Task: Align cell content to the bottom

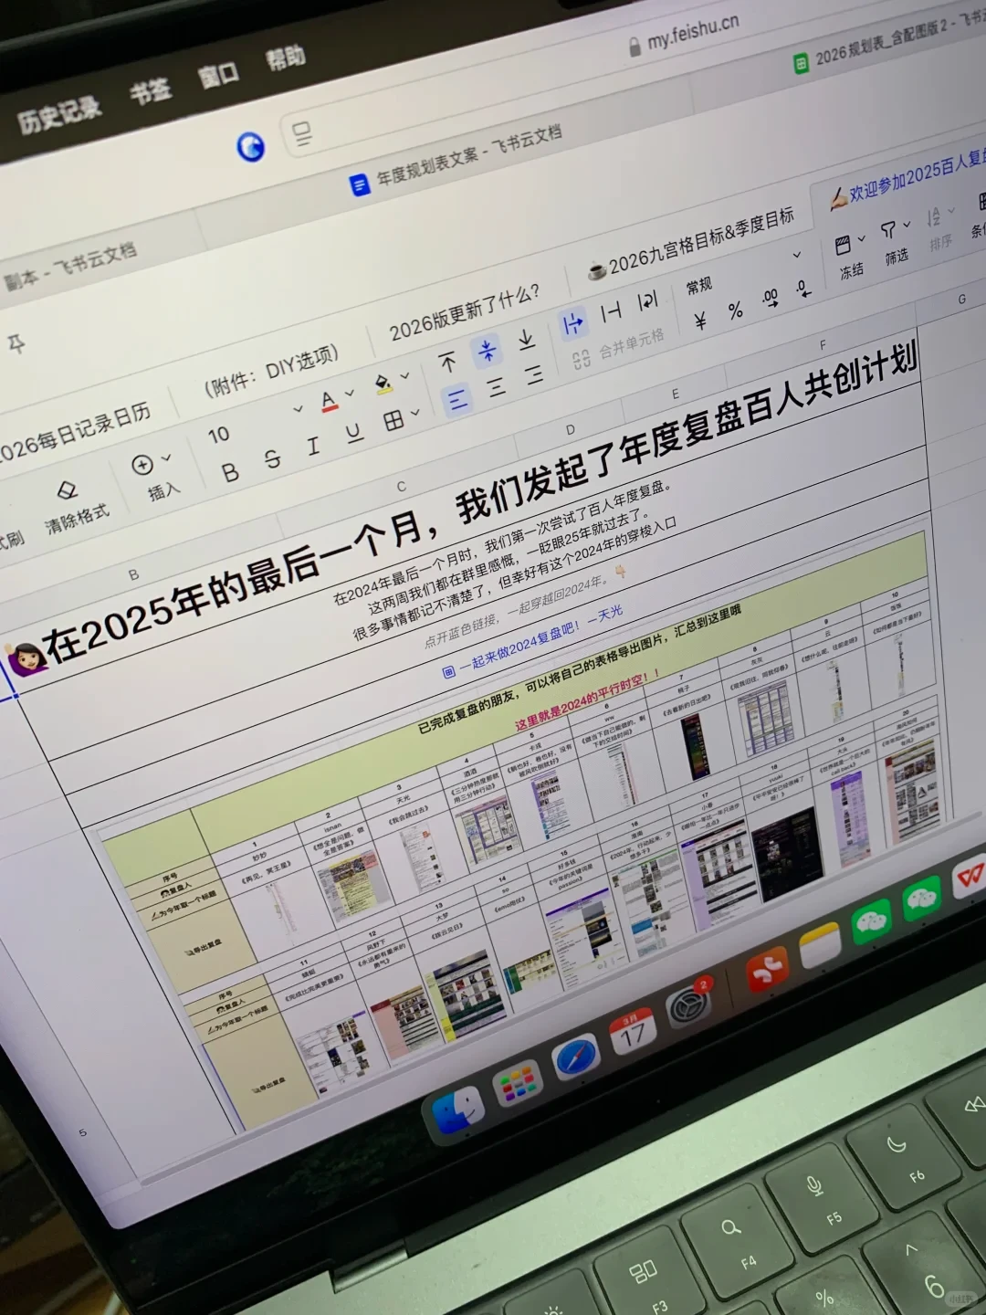Action: (x=527, y=339)
